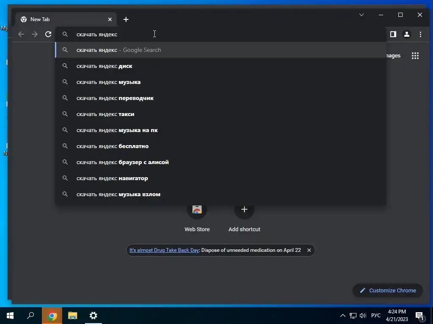Image resolution: width=433 pixels, height=324 pixels.
Task: Select suggestion скачать яндекс бесплатно
Action: (221, 146)
